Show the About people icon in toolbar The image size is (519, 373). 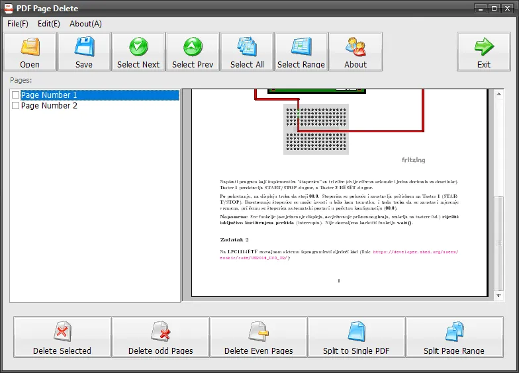pos(355,52)
